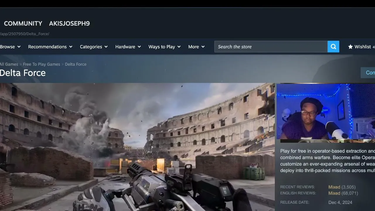375x211 pixels.
Task: Click the Delta Force page title
Action: tap(23, 73)
